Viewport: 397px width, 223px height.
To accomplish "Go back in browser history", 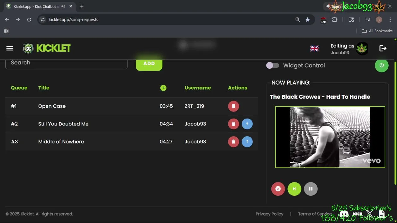I will (7, 20).
